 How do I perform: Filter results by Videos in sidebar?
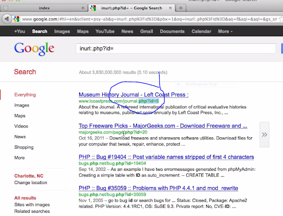21,126
